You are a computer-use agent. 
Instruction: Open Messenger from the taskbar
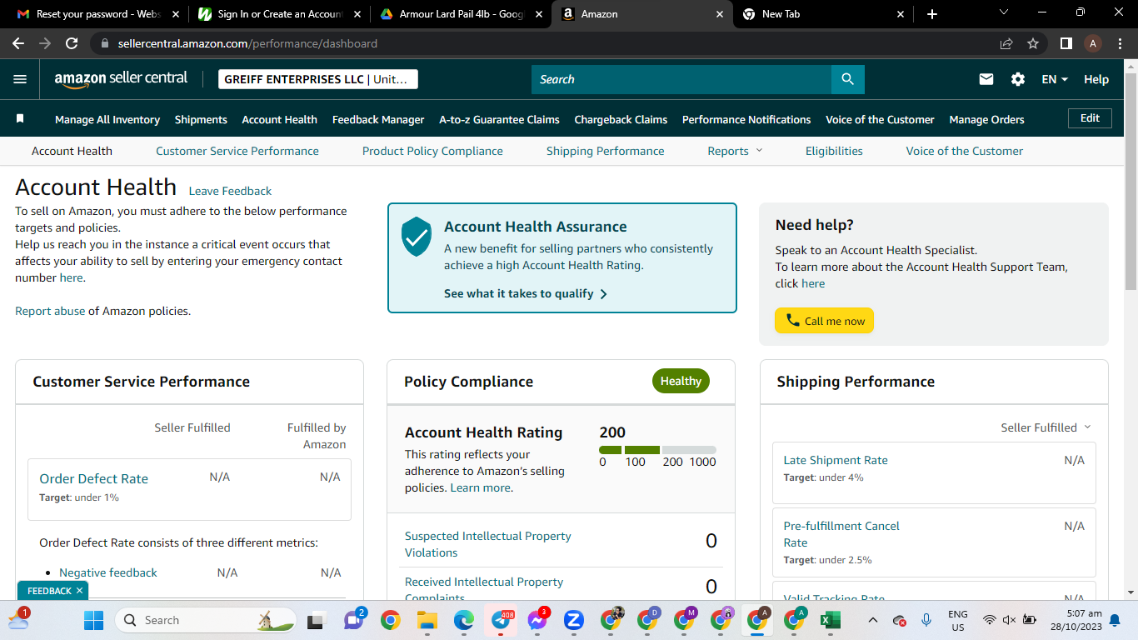click(537, 620)
